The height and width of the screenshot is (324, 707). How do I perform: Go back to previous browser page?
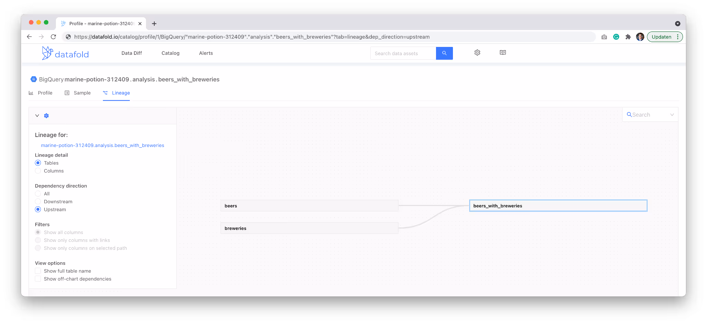[29, 37]
